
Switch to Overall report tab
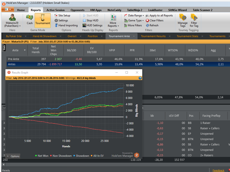[x=72, y=36]
